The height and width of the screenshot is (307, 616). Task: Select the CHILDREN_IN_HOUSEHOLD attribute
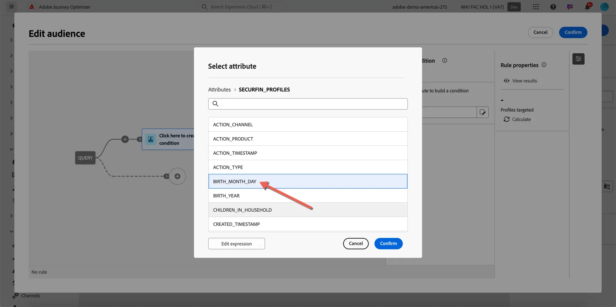[308, 210]
